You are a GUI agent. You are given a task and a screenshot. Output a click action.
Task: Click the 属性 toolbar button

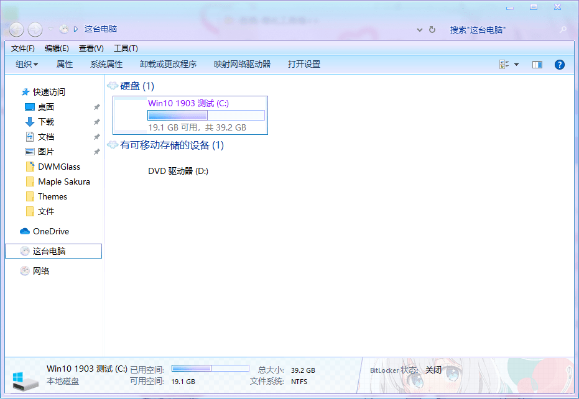[65, 64]
